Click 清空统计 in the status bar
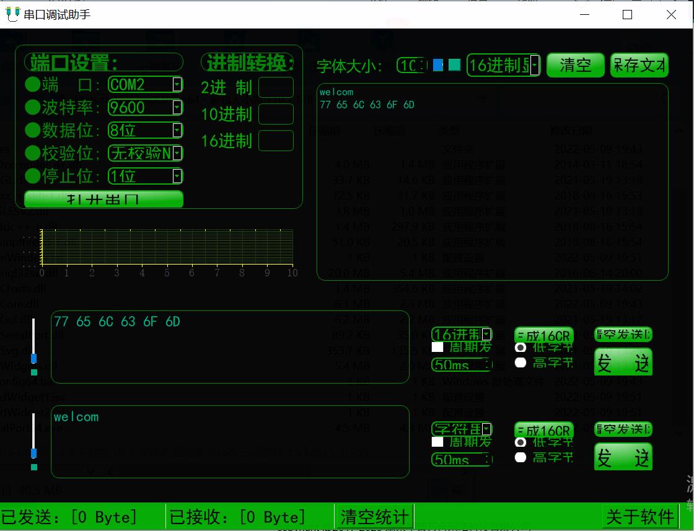 click(x=374, y=516)
